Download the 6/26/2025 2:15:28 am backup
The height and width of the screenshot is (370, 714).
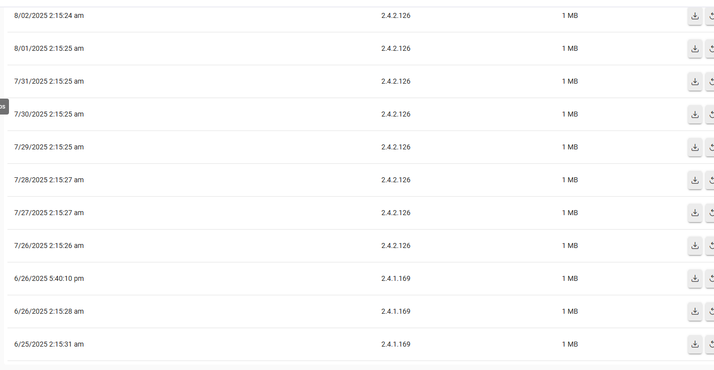[695, 312]
